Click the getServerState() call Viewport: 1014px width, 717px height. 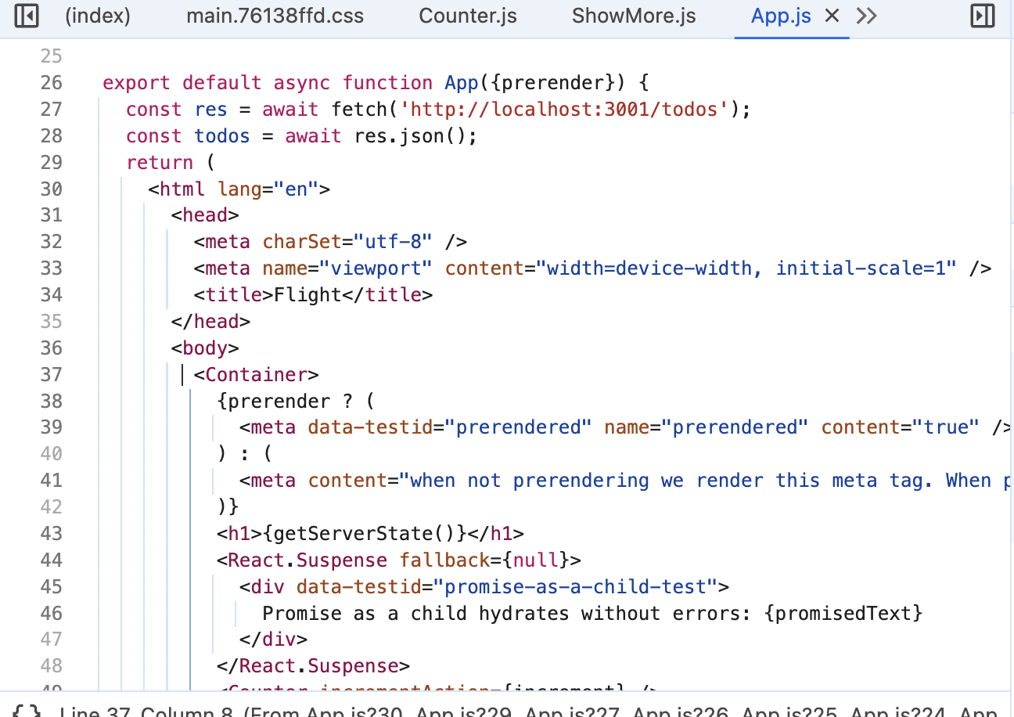point(365,533)
